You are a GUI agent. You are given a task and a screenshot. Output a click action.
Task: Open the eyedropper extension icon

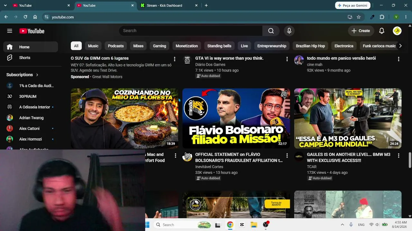(x=372, y=17)
